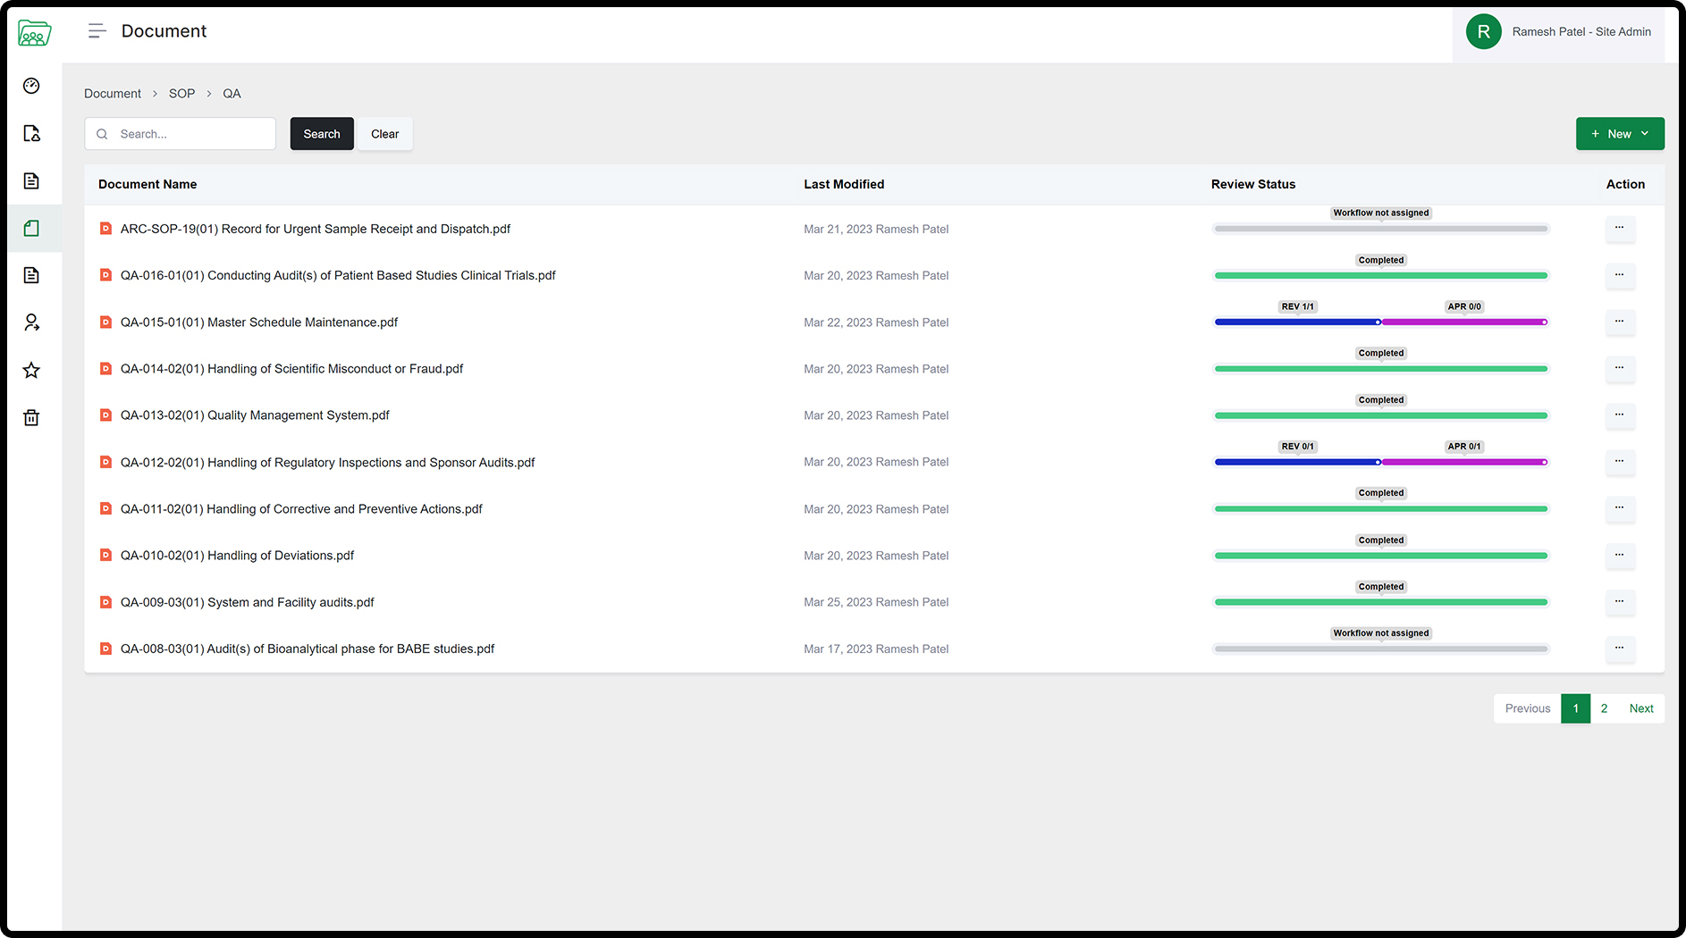Open action menu for QA-010-02(01) Handling of Deviations
This screenshot has height=938, width=1686.
[x=1619, y=555]
